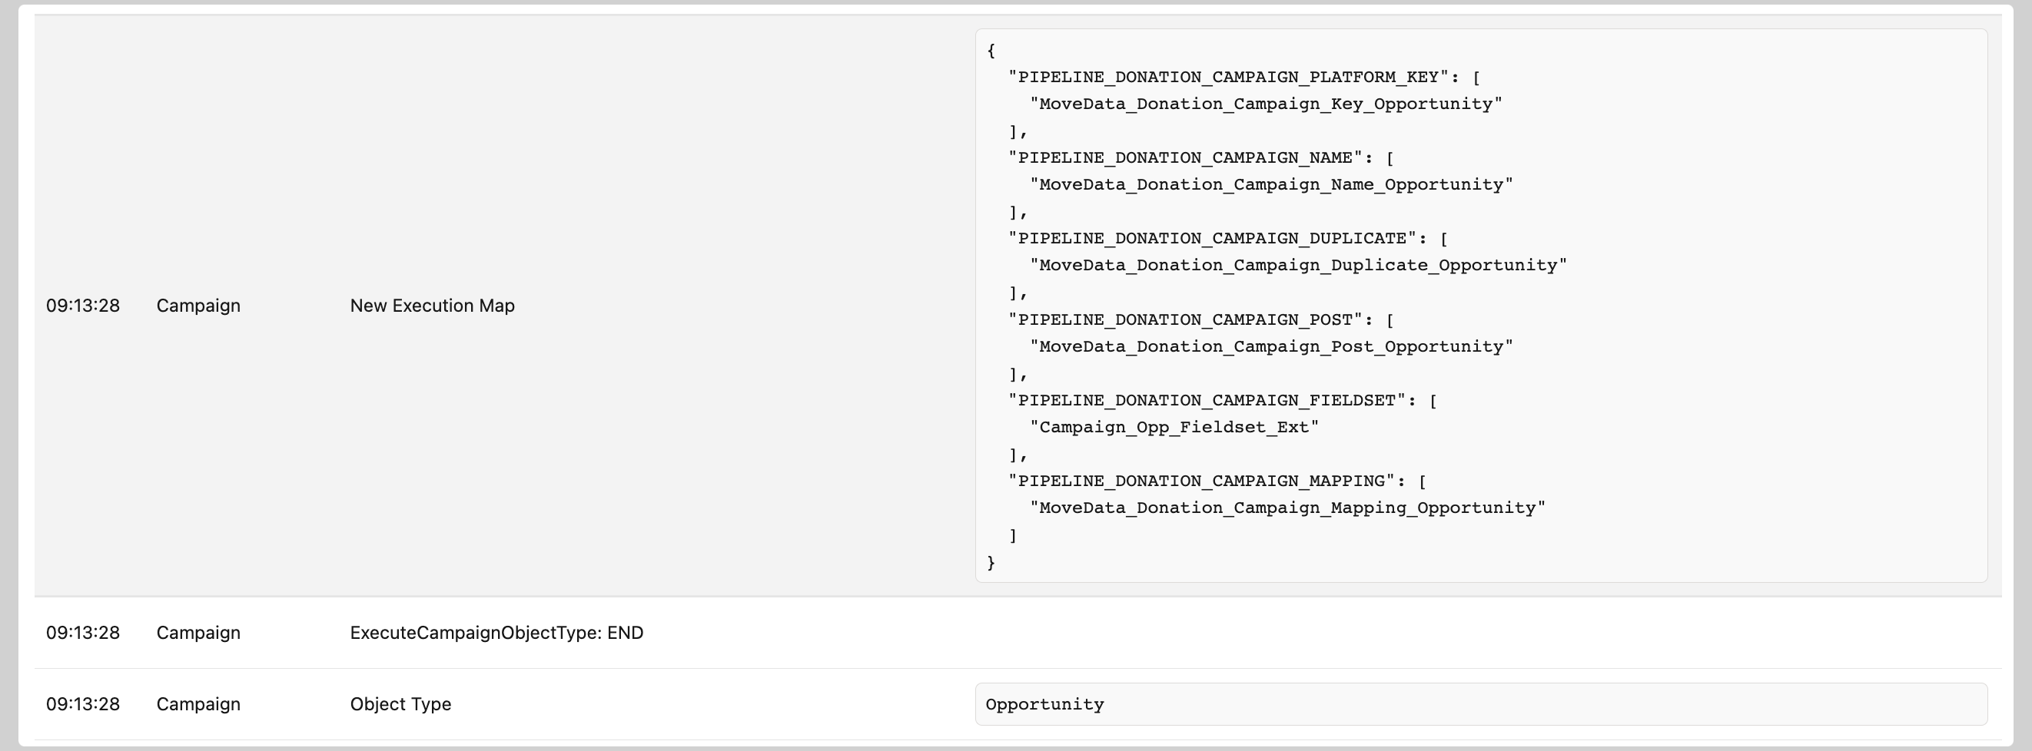Click the Campaign label in the ExecuteCampaignObjectType row

click(x=198, y=633)
